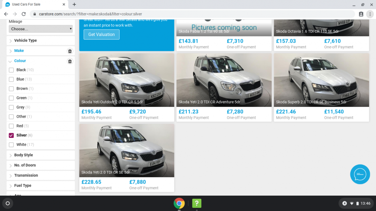The height and width of the screenshot is (211, 376).
Task: Open the Skoda Yeti Outdoor photo
Action: click(x=127, y=80)
